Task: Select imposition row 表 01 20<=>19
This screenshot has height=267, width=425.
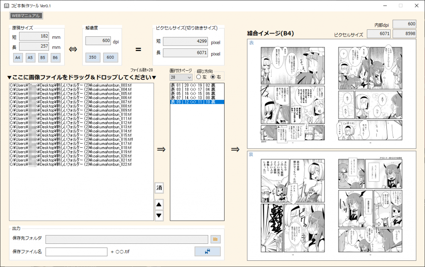Action: coord(197,85)
